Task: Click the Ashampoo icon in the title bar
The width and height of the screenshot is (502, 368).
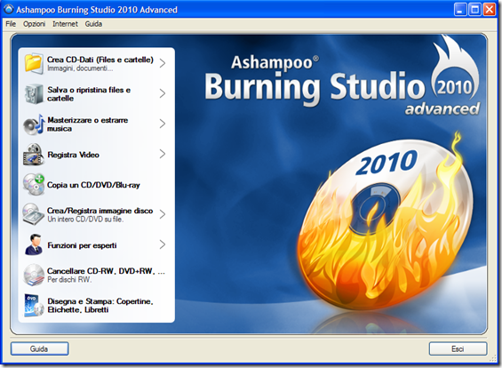Action: coord(8,9)
